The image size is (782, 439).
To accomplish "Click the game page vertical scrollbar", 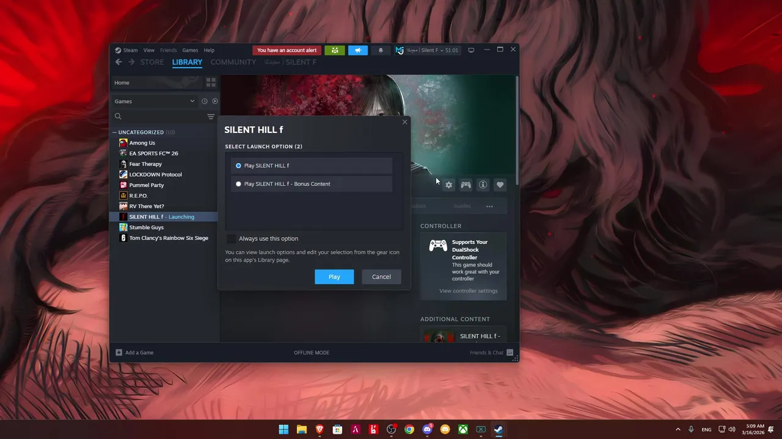I will [x=517, y=129].
